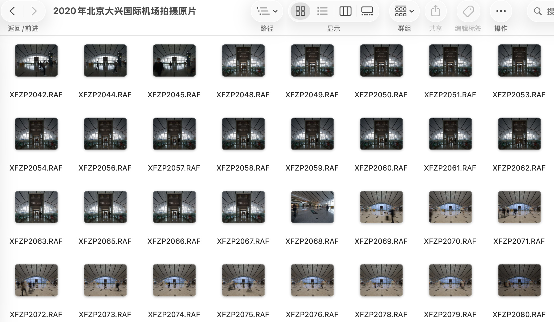Select the XFZP2063.RAF file icon

[36, 207]
